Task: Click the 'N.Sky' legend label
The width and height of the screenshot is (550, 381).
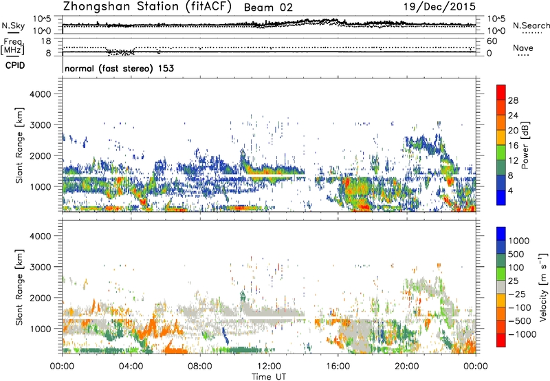Action: 13,25
